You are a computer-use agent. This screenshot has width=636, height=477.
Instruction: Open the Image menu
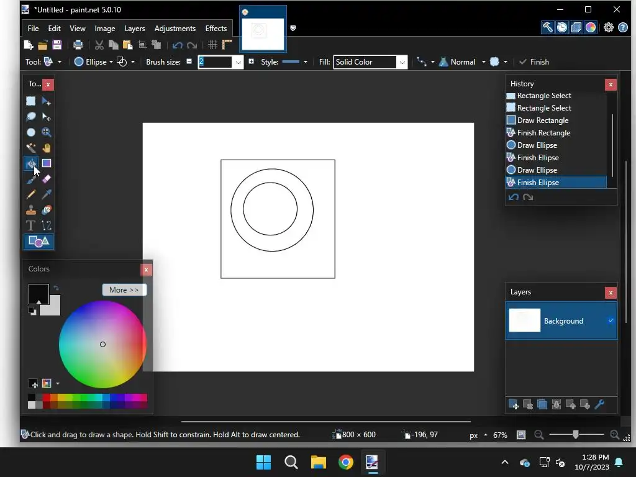tap(104, 29)
